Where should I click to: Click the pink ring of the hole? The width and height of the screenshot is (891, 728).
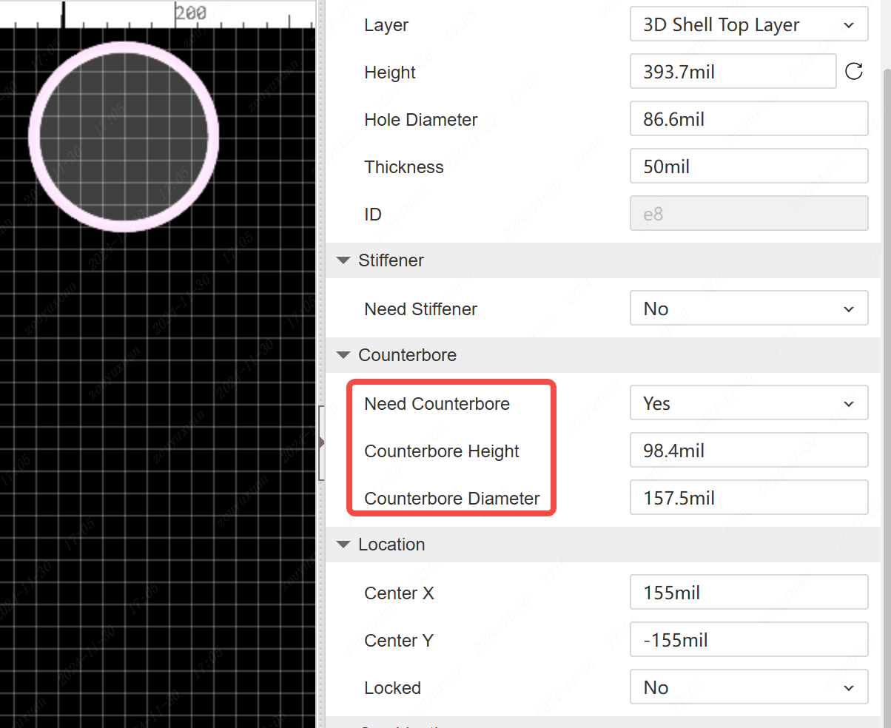34,137
